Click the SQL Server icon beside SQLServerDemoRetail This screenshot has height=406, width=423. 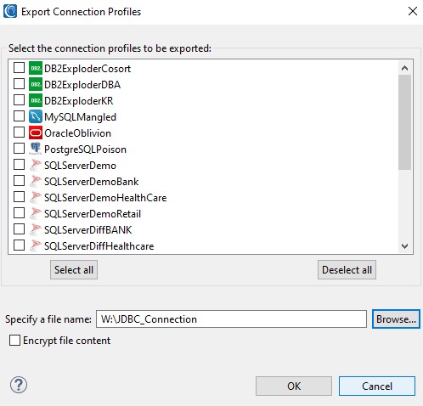tap(36, 213)
